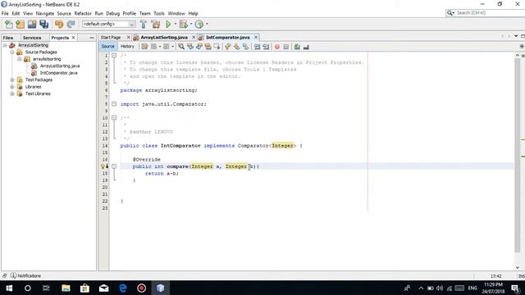Click the Redo toolbar icon

pyautogui.click(x=71, y=24)
